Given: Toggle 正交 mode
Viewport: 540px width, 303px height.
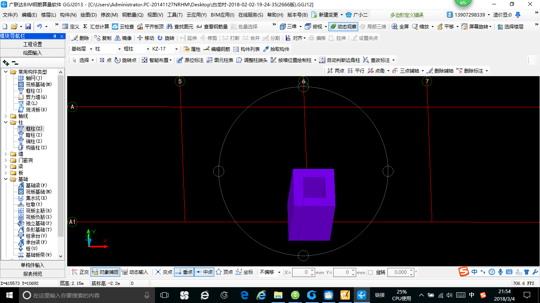Looking at the screenshot, I should 80,272.
